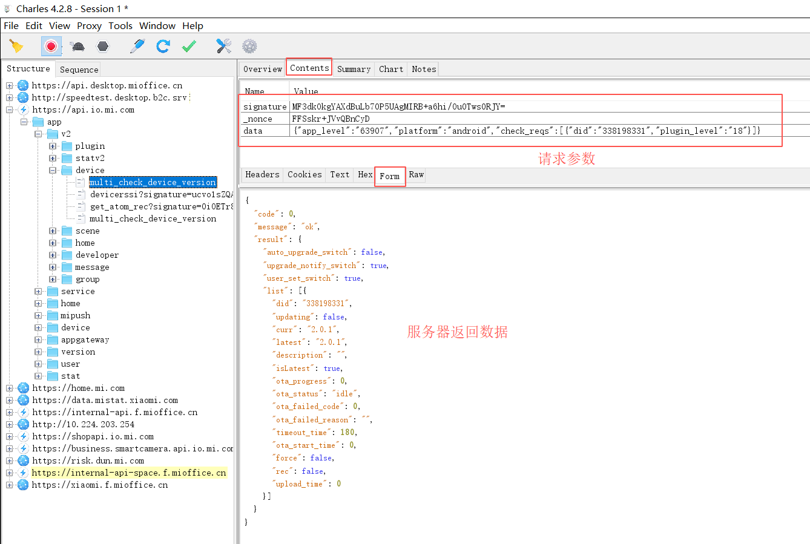Open the Edit menu
810x544 pixels.
[34, 25]
